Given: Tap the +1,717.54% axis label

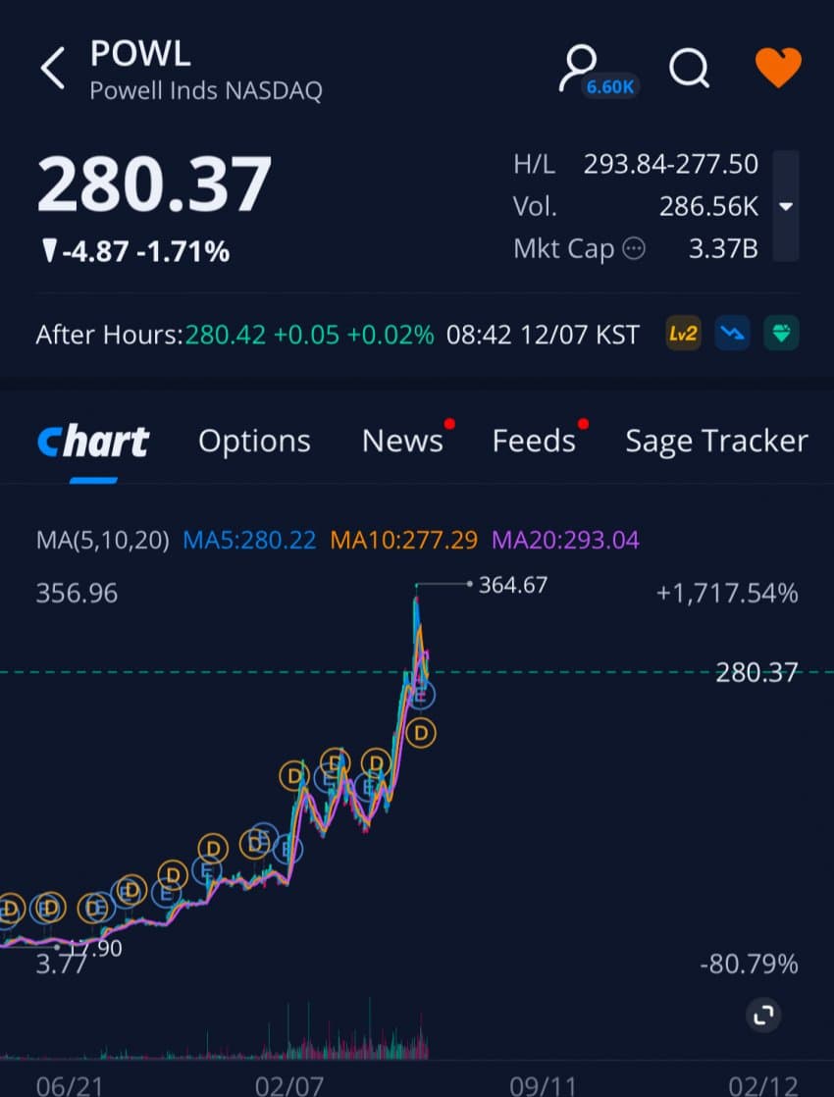Looking at the screenshot, I should pos(727,594).
